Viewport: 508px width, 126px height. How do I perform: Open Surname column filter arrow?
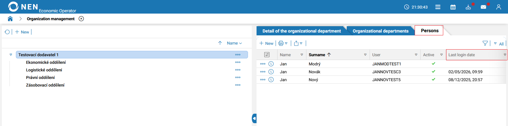tap(365, 55)
